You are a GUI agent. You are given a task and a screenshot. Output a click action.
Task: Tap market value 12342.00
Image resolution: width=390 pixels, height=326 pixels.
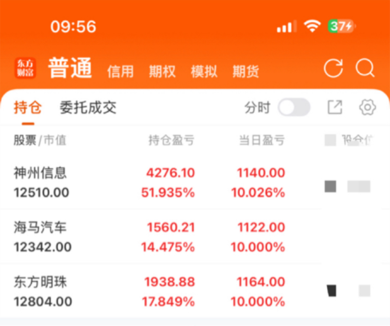(43, 247)
